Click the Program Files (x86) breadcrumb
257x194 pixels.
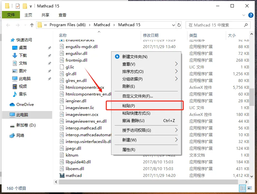coord(68,25)
